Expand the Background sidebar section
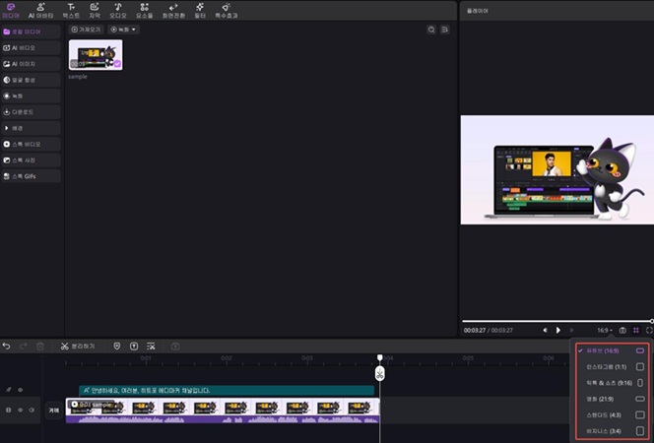 coord(31,128)
